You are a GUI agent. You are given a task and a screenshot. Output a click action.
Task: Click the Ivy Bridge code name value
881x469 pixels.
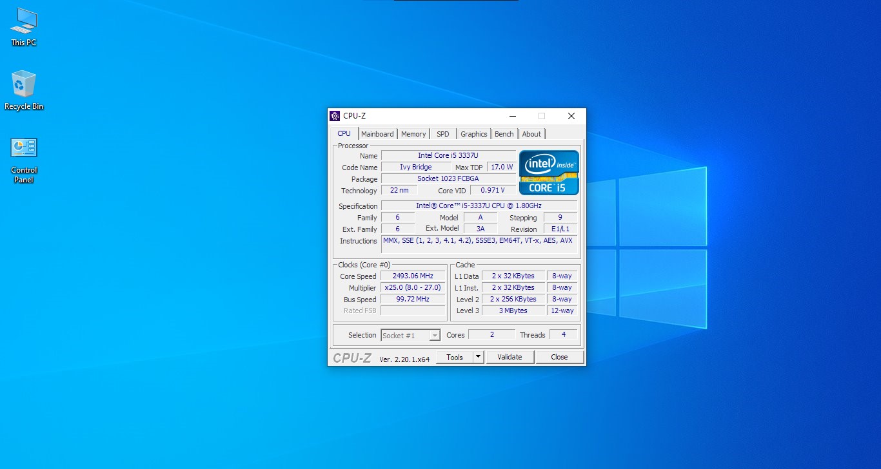416,167
